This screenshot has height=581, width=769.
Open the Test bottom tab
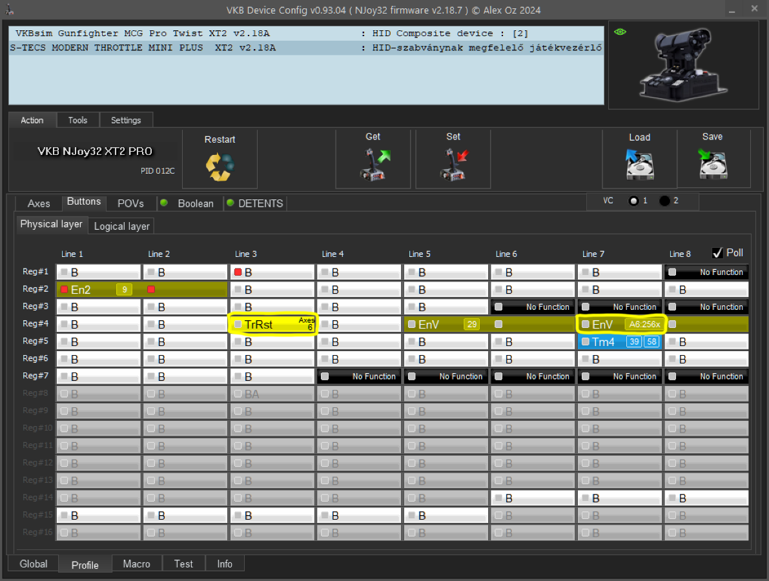[183, 564]
